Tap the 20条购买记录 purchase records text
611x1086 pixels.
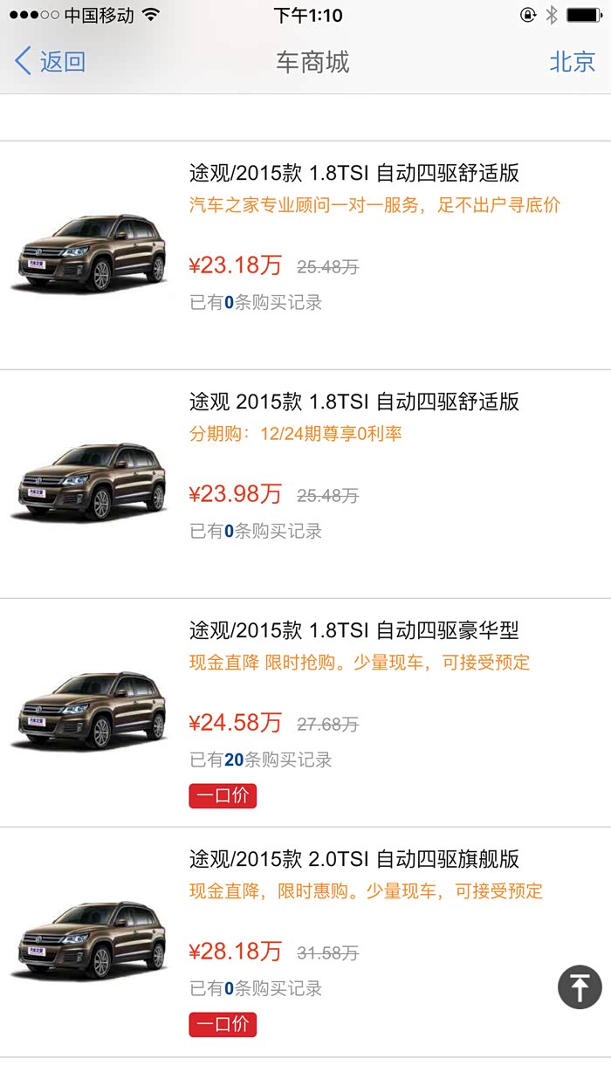(261, 760)
